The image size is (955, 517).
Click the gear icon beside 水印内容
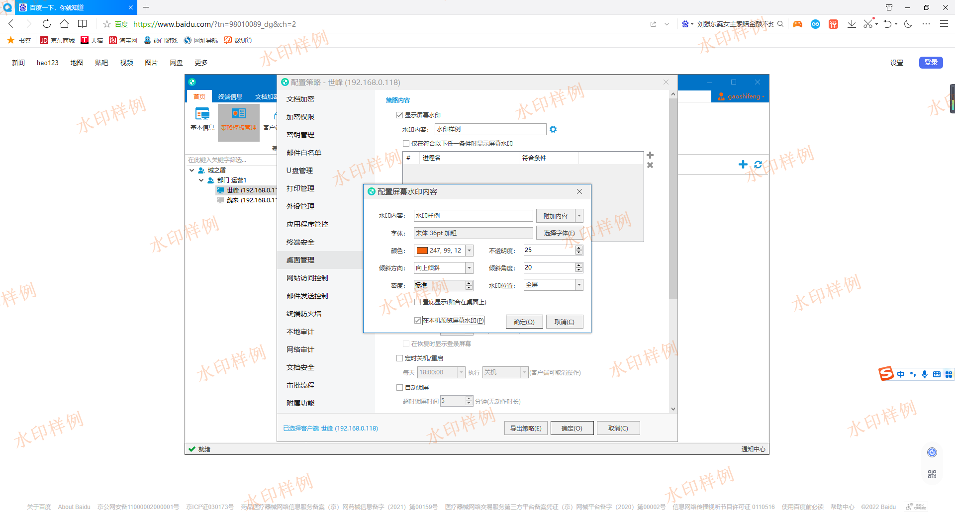click(553, 129)
